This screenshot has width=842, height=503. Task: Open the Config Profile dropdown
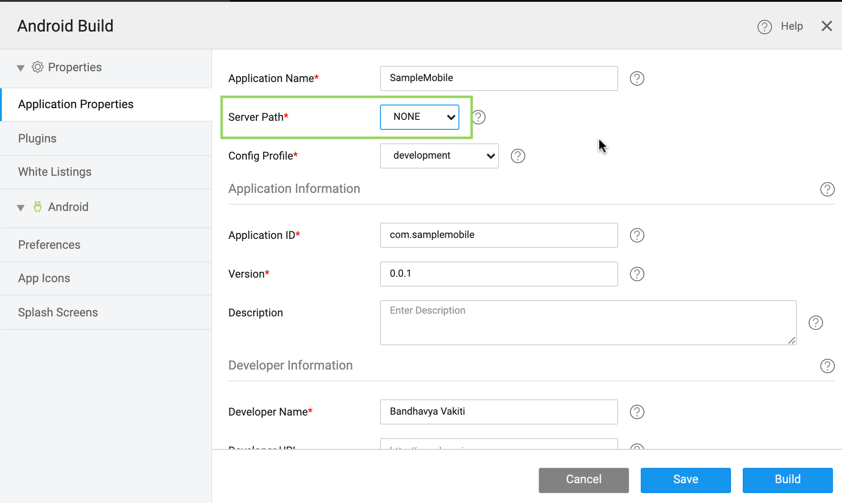[439, 155]
